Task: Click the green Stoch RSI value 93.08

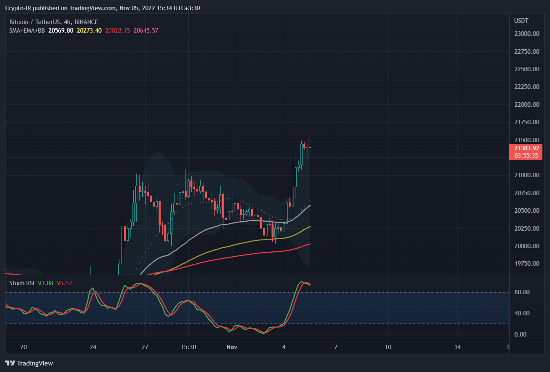Action: [46, 283]
